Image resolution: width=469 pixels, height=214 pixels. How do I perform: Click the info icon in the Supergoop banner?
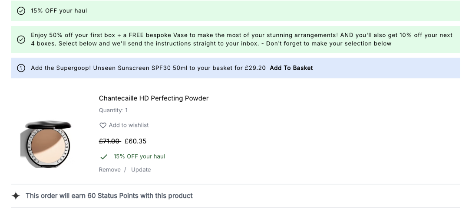tap(21, 68)
